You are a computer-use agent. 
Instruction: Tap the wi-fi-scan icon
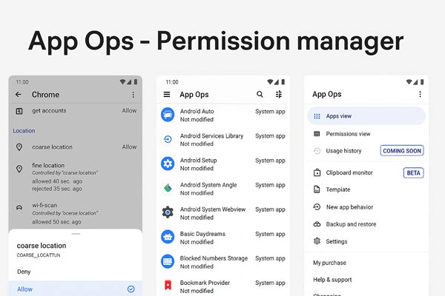[x=19, y=208]
